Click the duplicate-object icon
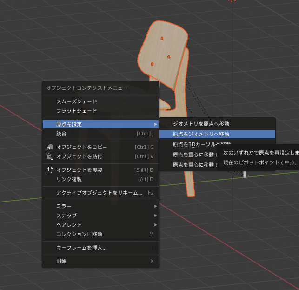 [x=50, y=170]
